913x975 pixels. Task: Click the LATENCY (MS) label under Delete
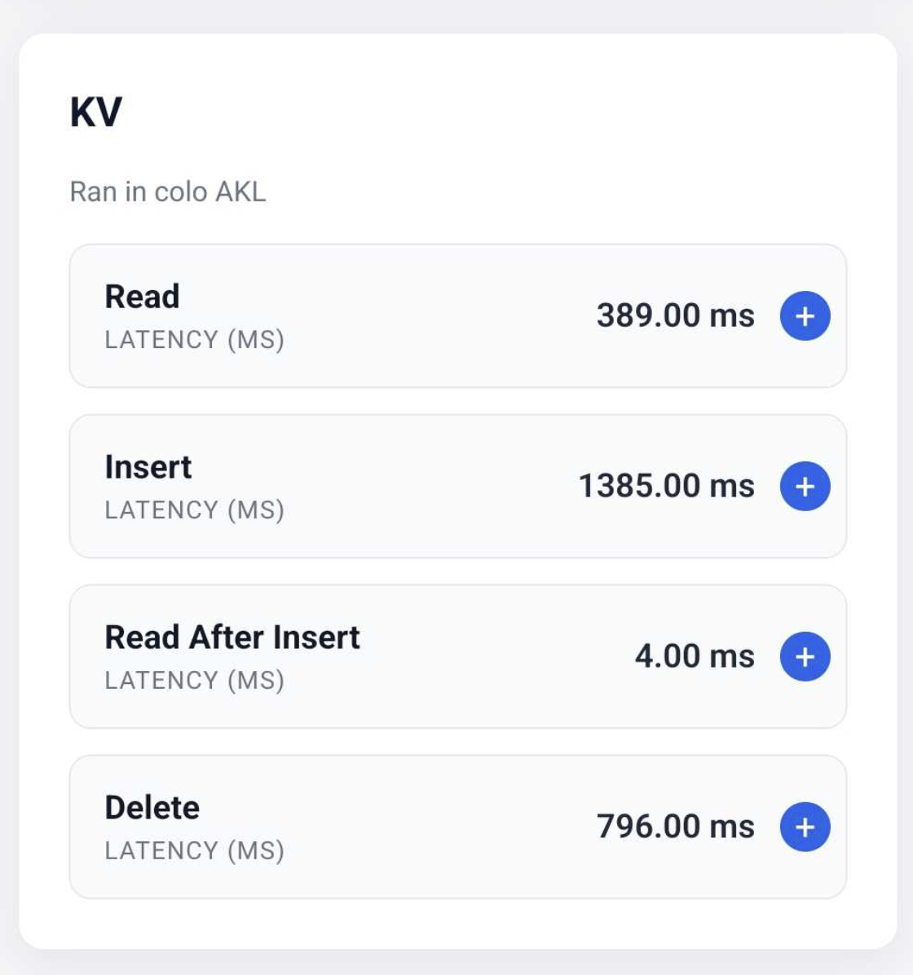pyautogui.click(x=195, y=850)
